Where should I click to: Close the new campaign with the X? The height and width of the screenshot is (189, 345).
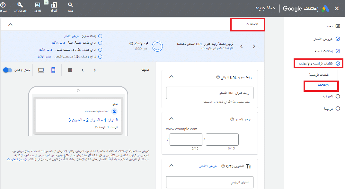click(337, 9)
